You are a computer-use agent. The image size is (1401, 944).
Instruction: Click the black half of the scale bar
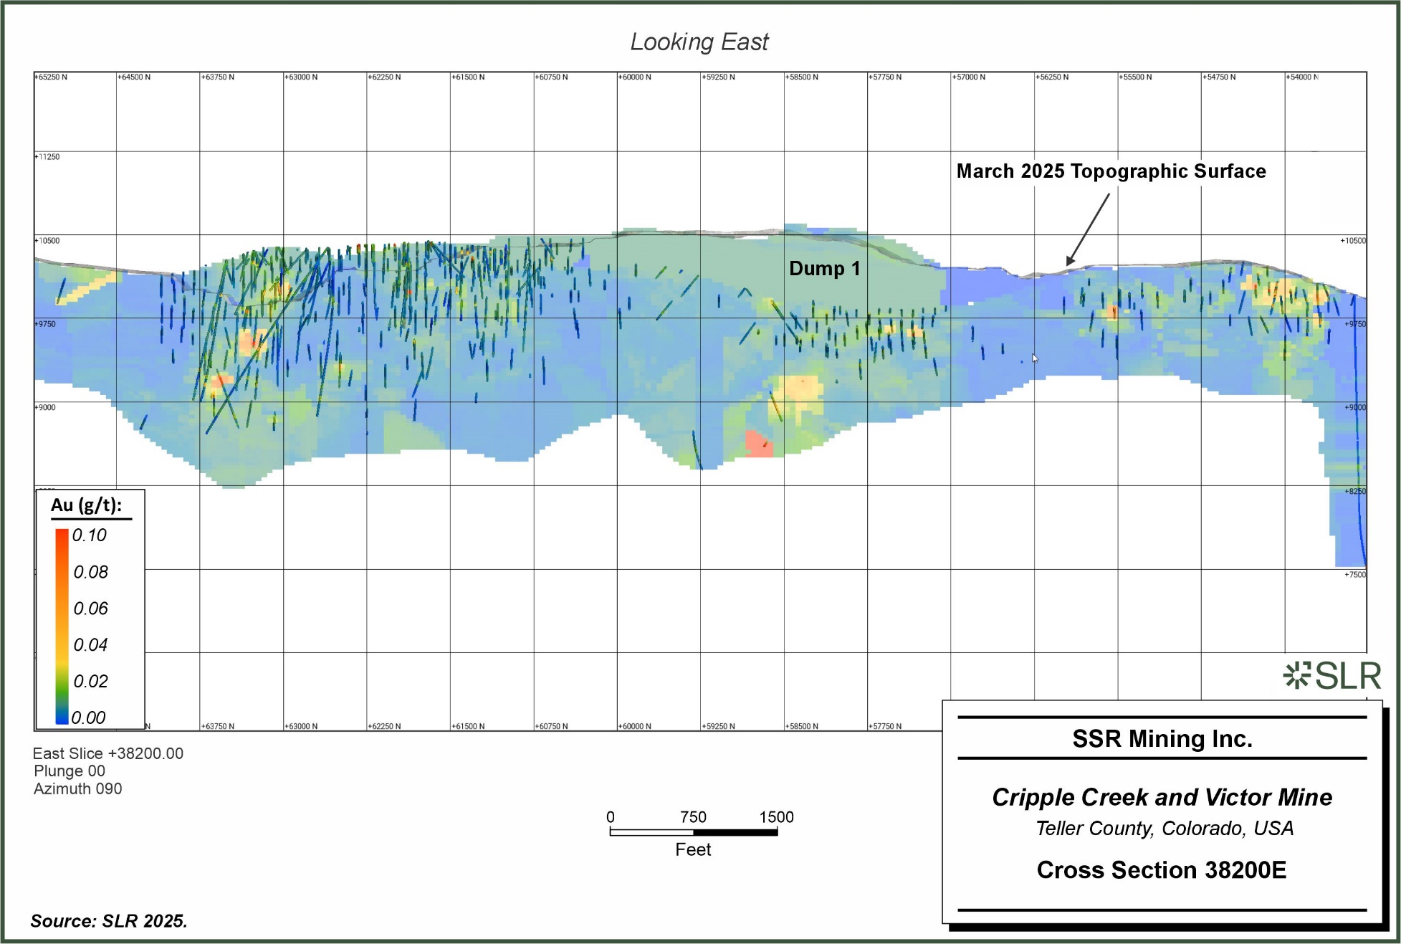tap(735, 832)
